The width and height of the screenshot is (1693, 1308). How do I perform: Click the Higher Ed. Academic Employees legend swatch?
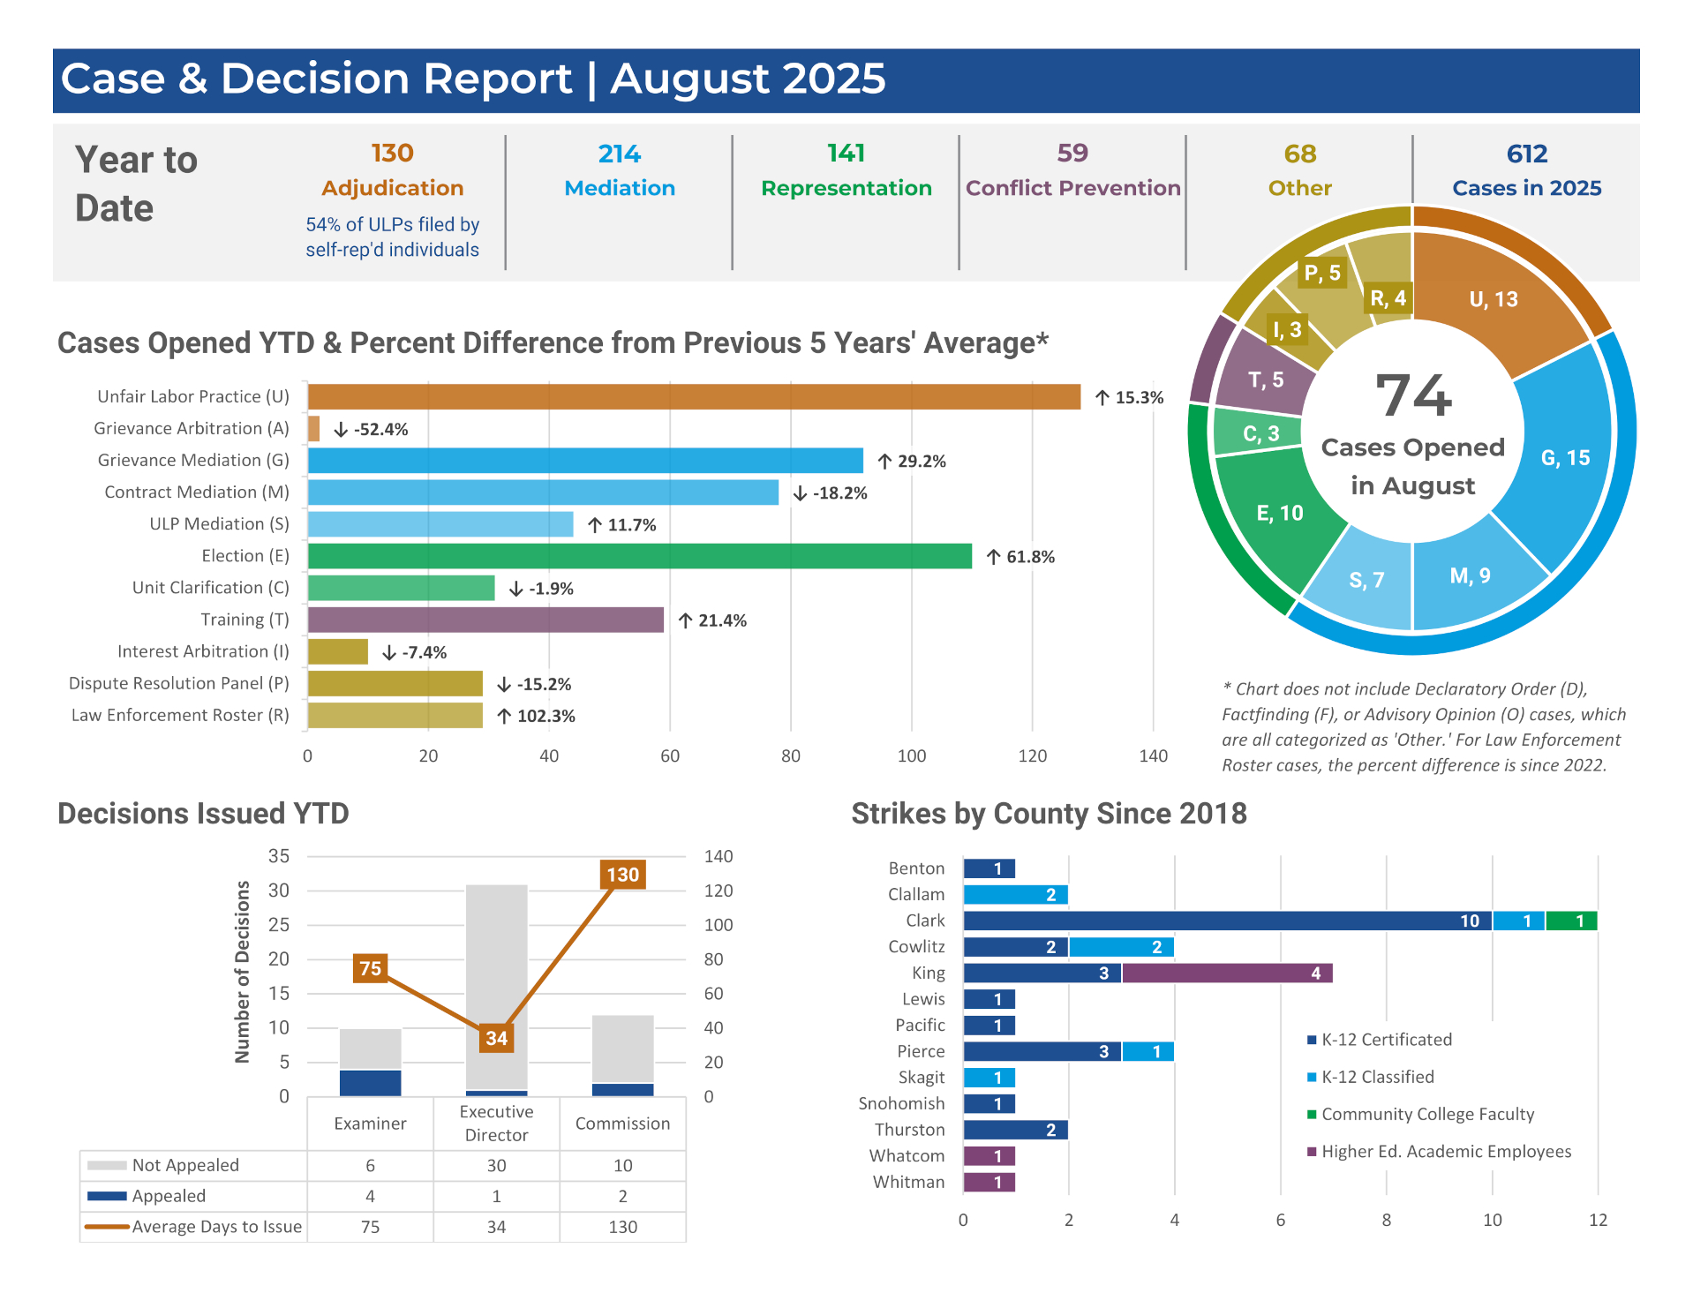click(x=1312, y=1151)
